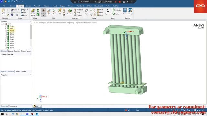This screenshot has width=207, height=116.
Task: Open the File menu
Action: [x=4, y=6]
